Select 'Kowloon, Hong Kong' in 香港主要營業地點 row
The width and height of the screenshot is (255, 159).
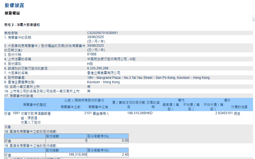click(x=103, y=82)
